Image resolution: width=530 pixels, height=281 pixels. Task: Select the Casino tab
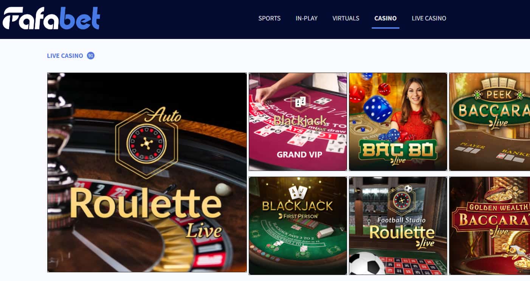pos(385,18)
